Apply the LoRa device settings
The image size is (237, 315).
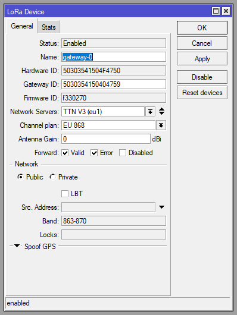[x=202, y=59]
